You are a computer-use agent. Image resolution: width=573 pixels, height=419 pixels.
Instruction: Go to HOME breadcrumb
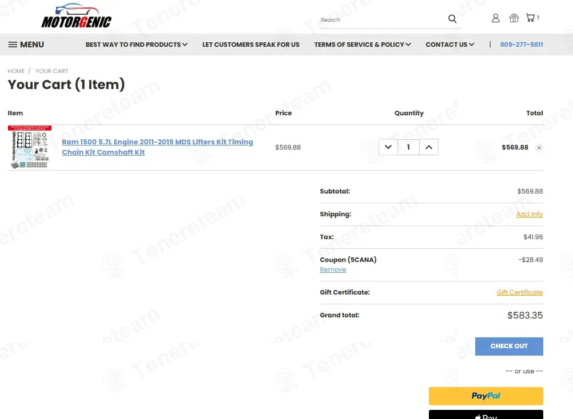[16, 71]
